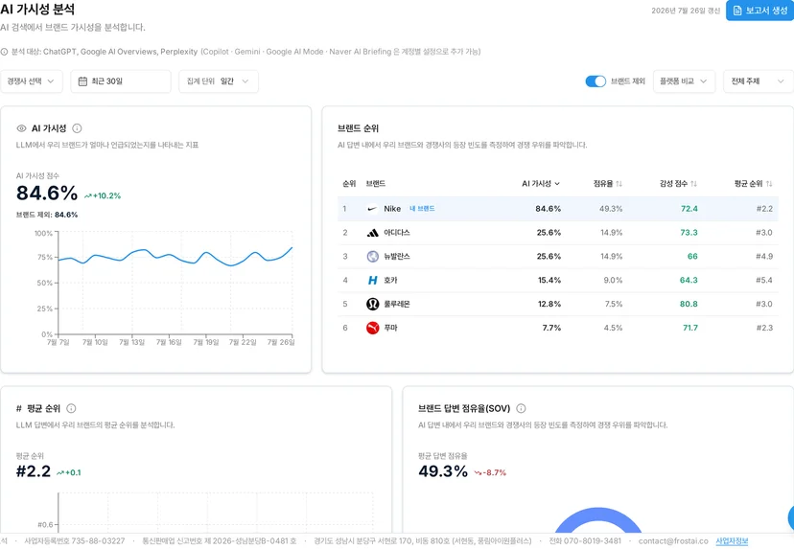Click the eye icon beside AI 가시성 title
The height and width of the screenshot is (549, 794).
[21, 128]
